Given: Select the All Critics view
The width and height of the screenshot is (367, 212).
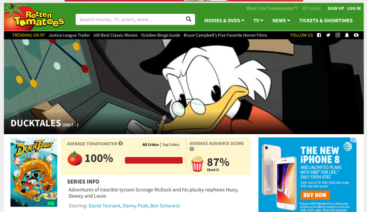Looking at the screenshot, I should click(151, 145).
